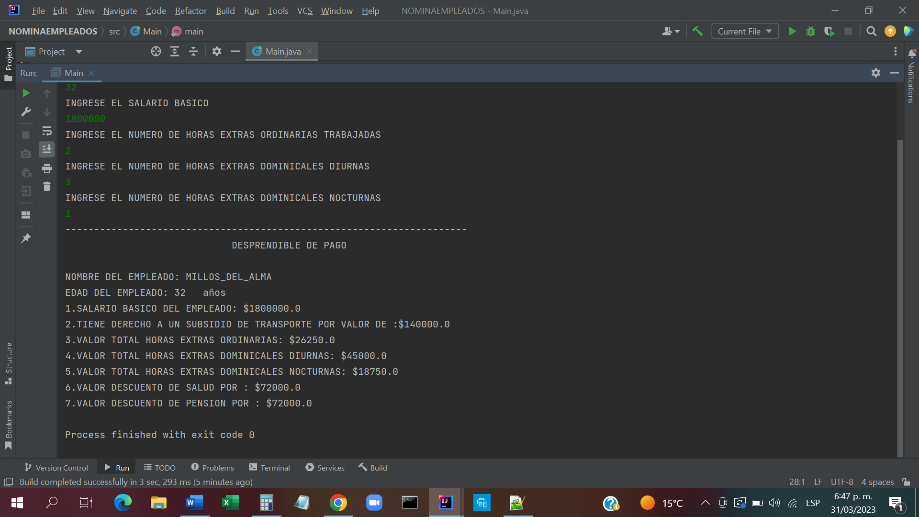Click the Build project hammer icon
This screenshot has width=919, height=517.
click(697, 32)
